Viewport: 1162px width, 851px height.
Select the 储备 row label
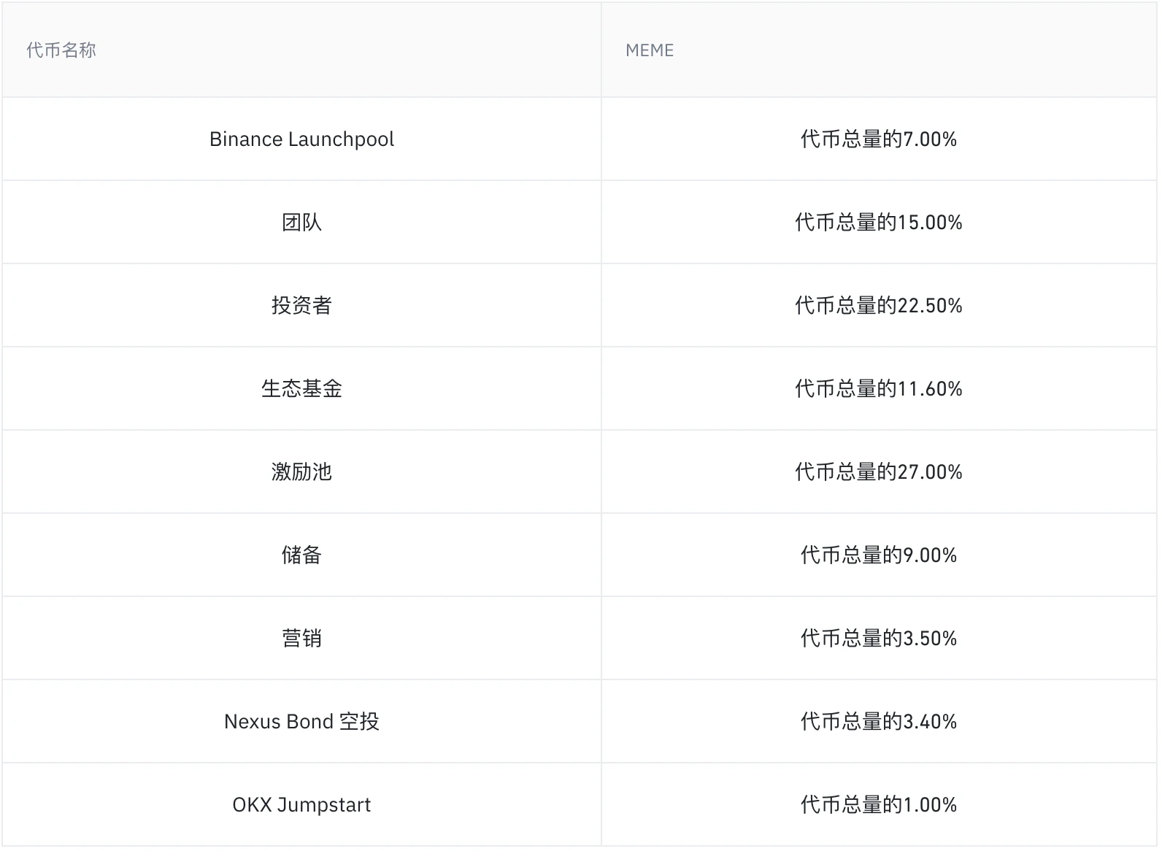click(x=301, y=555)
